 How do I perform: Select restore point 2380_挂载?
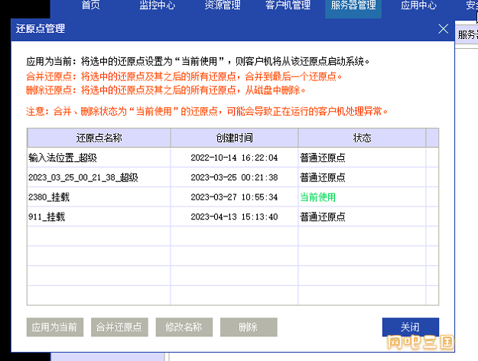coord(49,197)
